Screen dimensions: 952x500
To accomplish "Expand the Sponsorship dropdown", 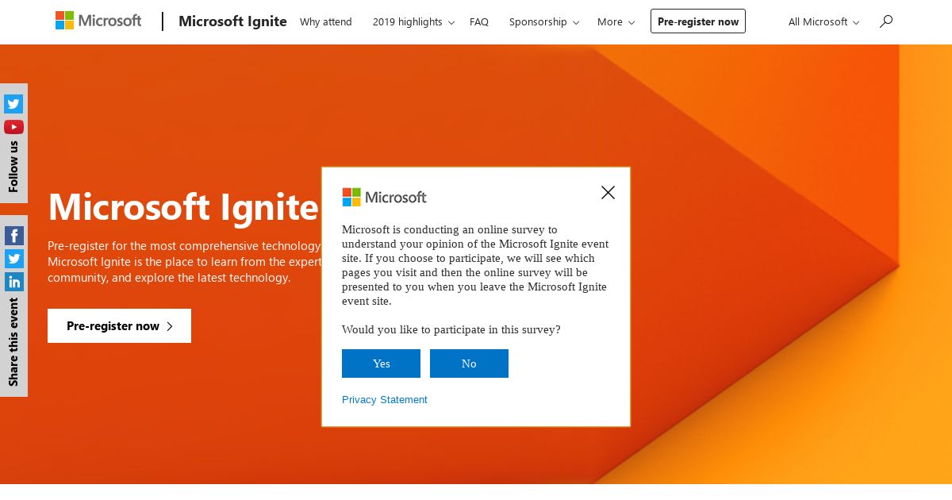I will [544, 22].
